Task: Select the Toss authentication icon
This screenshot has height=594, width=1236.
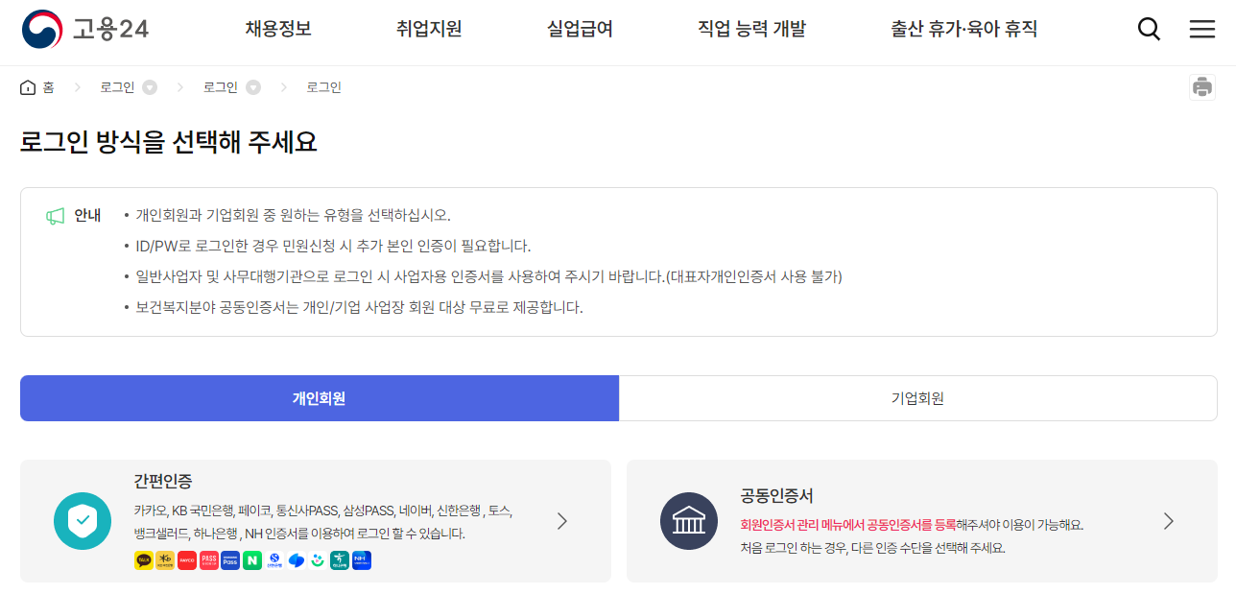Action: pyautogui.click(x=295, y=559)
